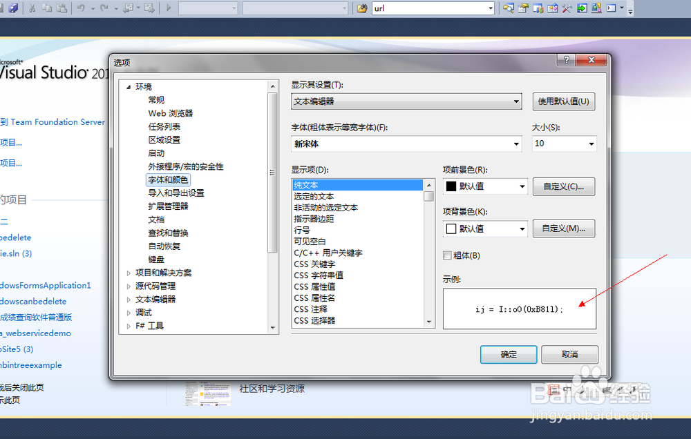Click the Navigate Backward icon
Image resolution: width=691 pixels, height=439 pixels.
[x=128, y=8]
